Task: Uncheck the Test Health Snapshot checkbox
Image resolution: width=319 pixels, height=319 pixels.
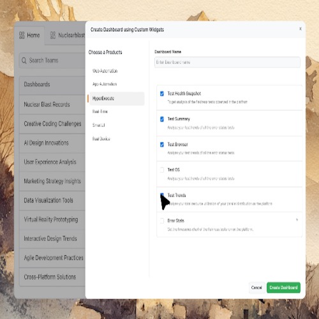Action: click(162, 94)
